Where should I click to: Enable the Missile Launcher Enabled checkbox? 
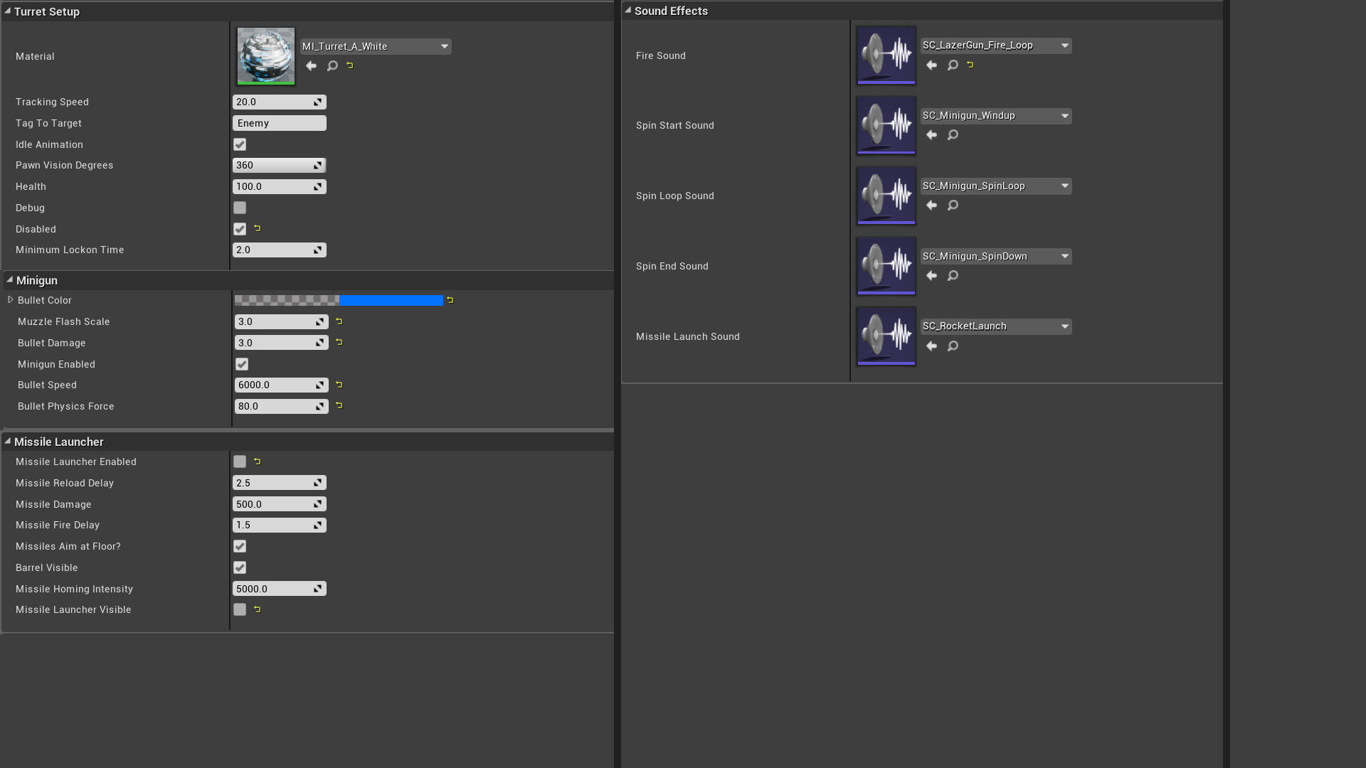tap(240, 462)
